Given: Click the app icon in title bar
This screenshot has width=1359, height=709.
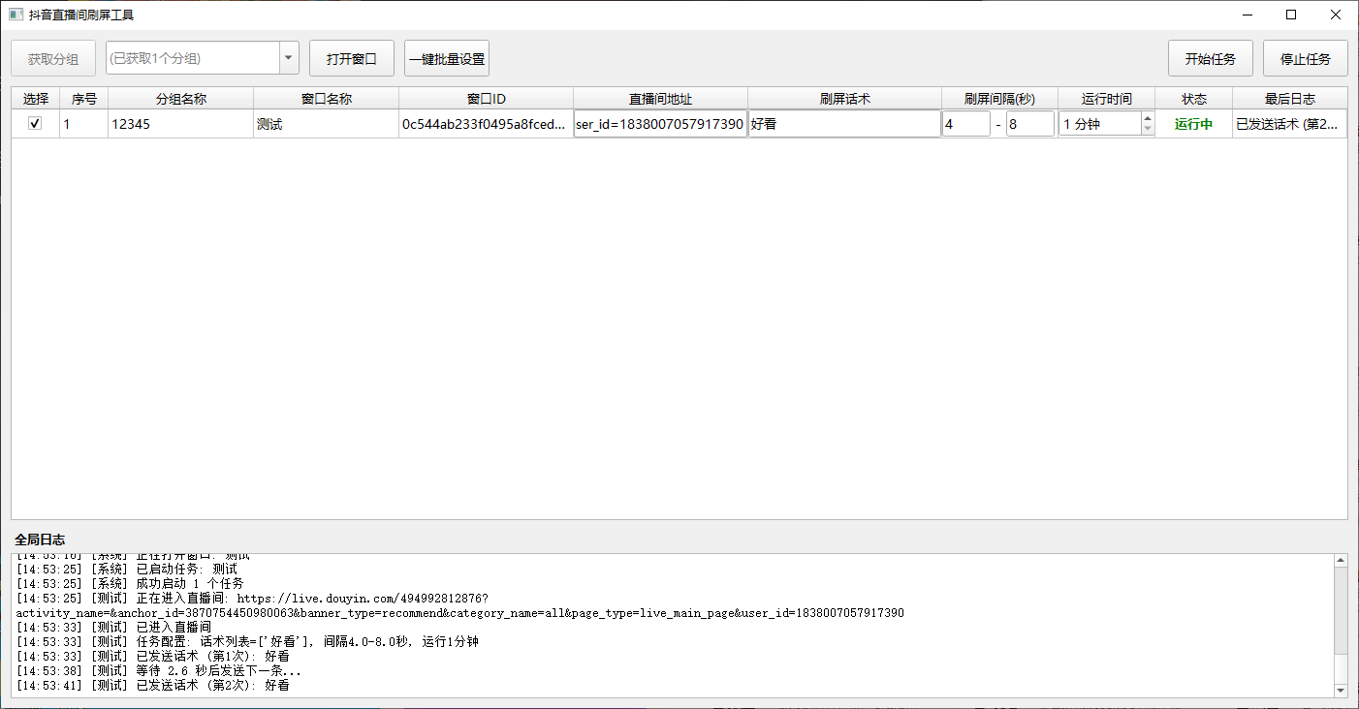Looking at the screenshot, I should pyautogui.click(x=16, y=15).
